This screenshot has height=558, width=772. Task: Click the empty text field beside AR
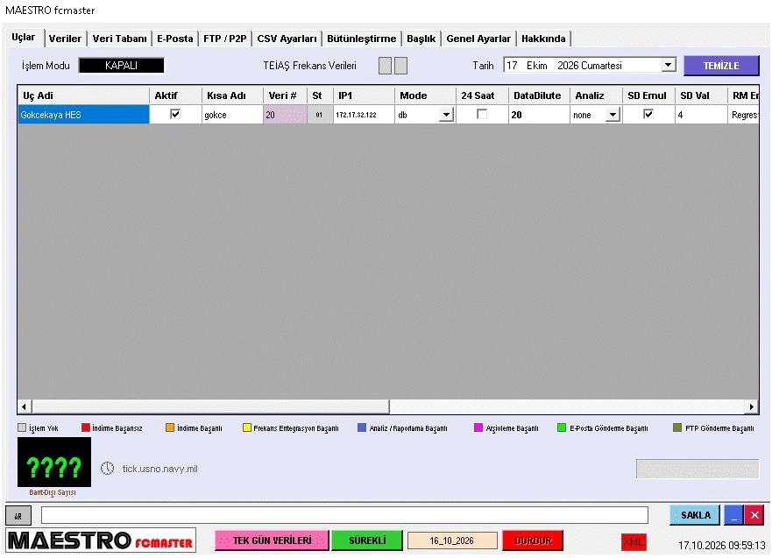(x=344, y=515)
